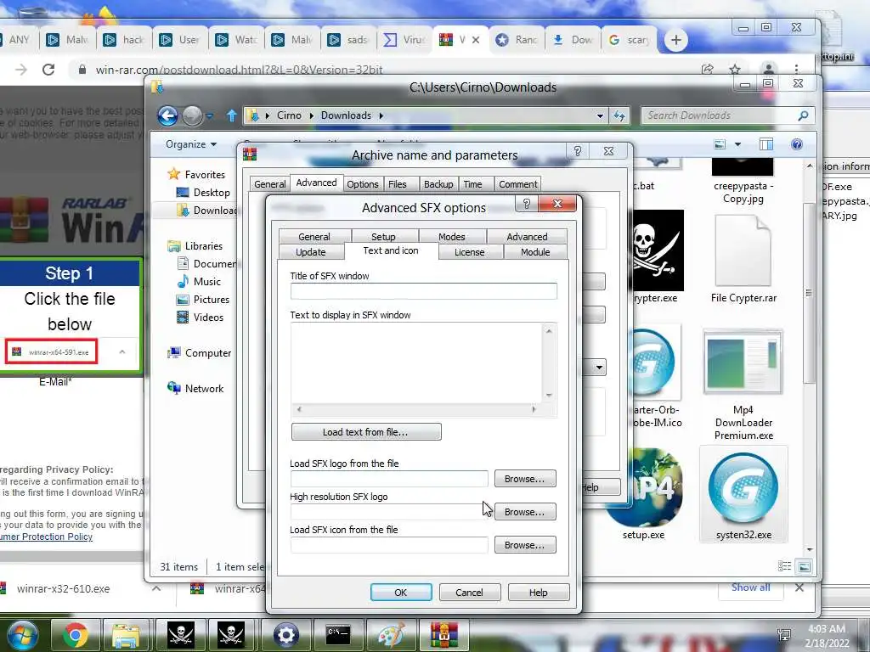Open the Pictures library
The height and width of the screenshot is (652, 870).
point(203,300)
